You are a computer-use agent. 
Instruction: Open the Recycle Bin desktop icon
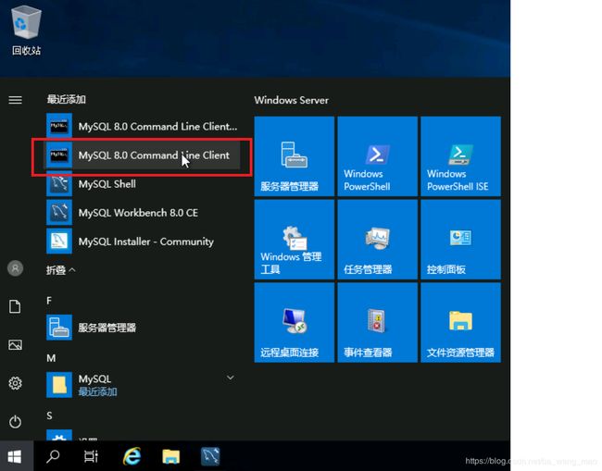(26, 31)
